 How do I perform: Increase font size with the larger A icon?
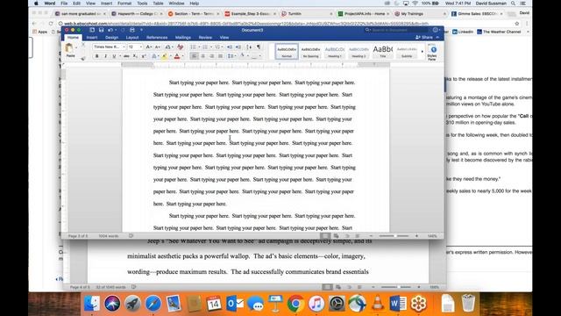(x=149, y=47)
